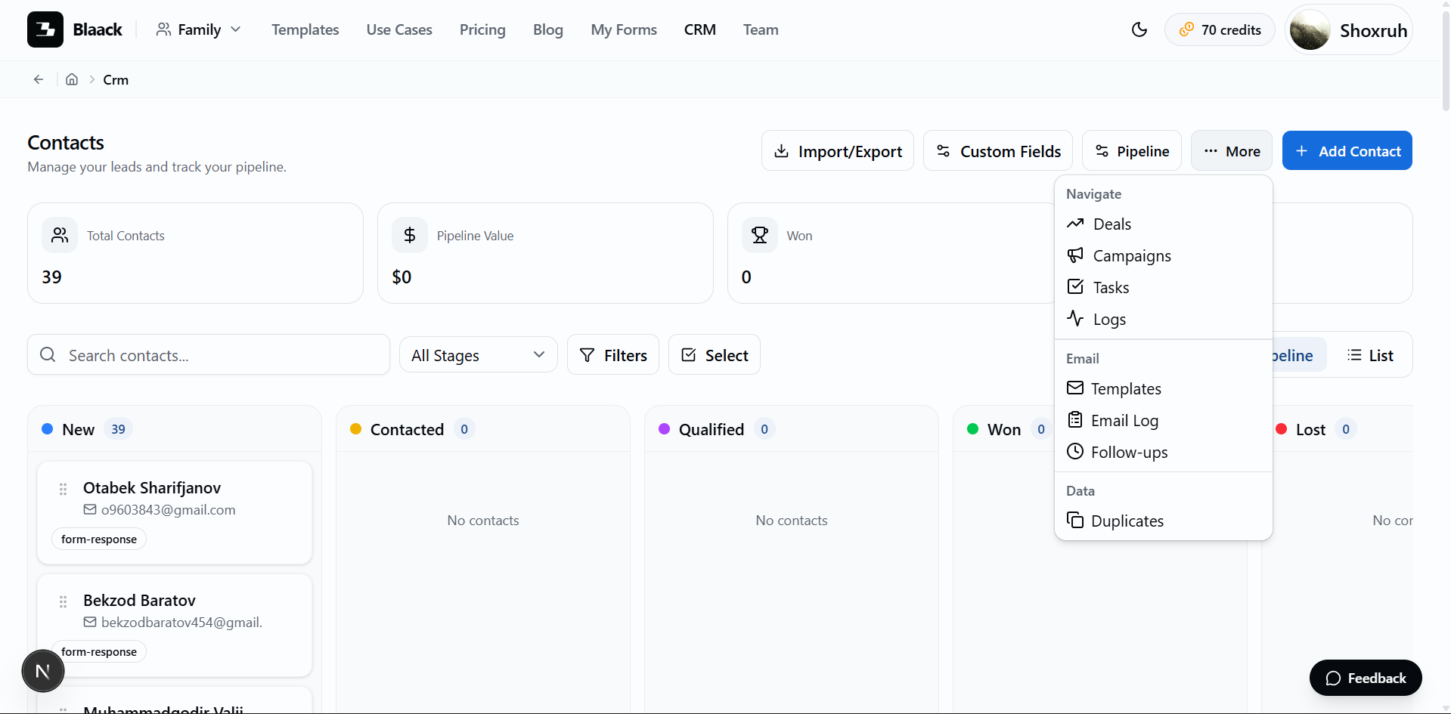This screenshot has height=714, width=1451.
Task: Open the All Stages dropdown
Action: point(479,354)
